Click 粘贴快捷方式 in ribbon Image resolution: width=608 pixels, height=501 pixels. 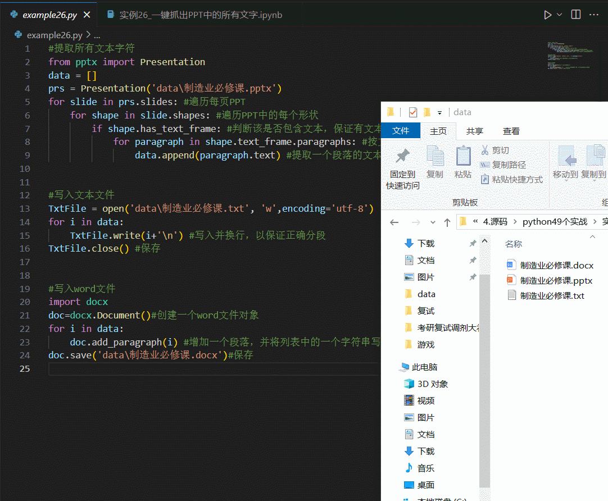pyautogui.click(x=511, y=179)
